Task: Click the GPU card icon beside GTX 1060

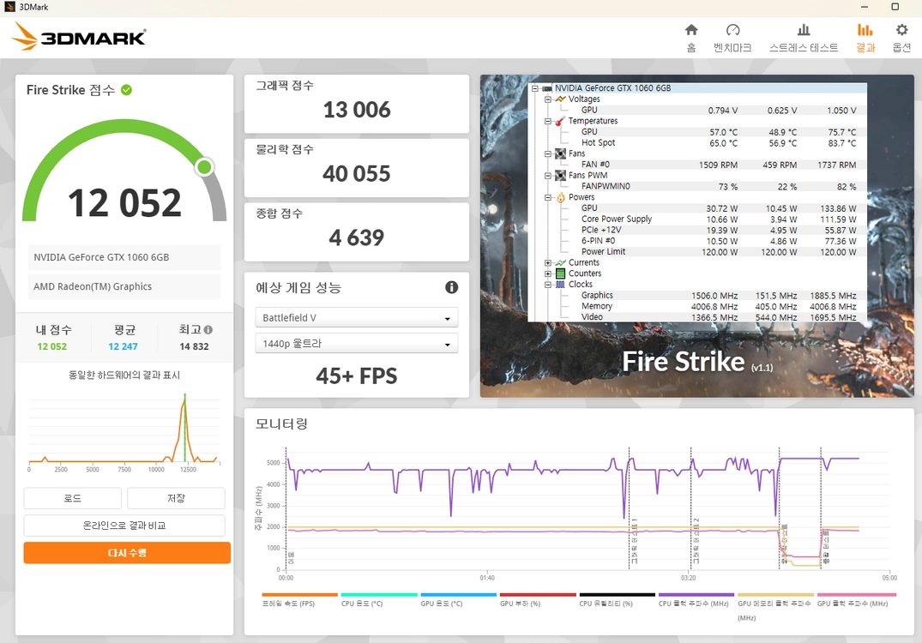Action: (547, 88)
